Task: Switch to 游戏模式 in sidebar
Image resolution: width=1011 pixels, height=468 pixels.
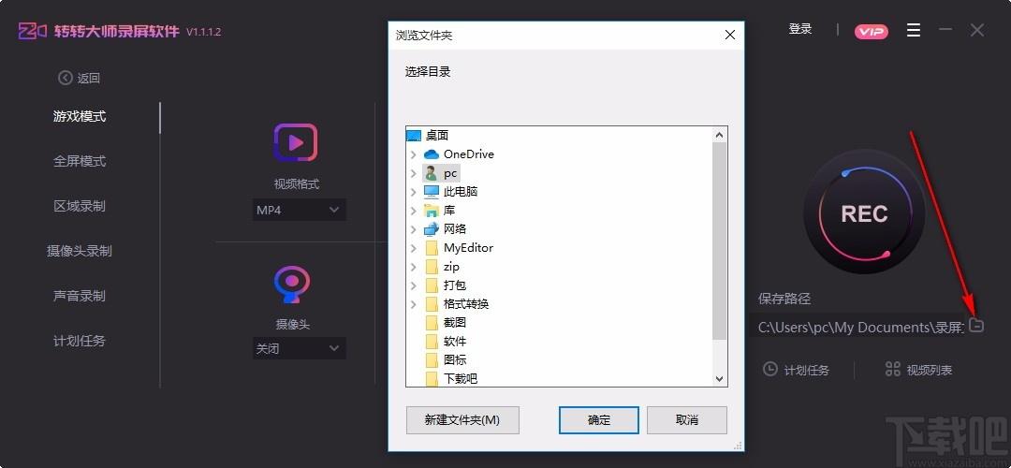Action: coord(80,117)
